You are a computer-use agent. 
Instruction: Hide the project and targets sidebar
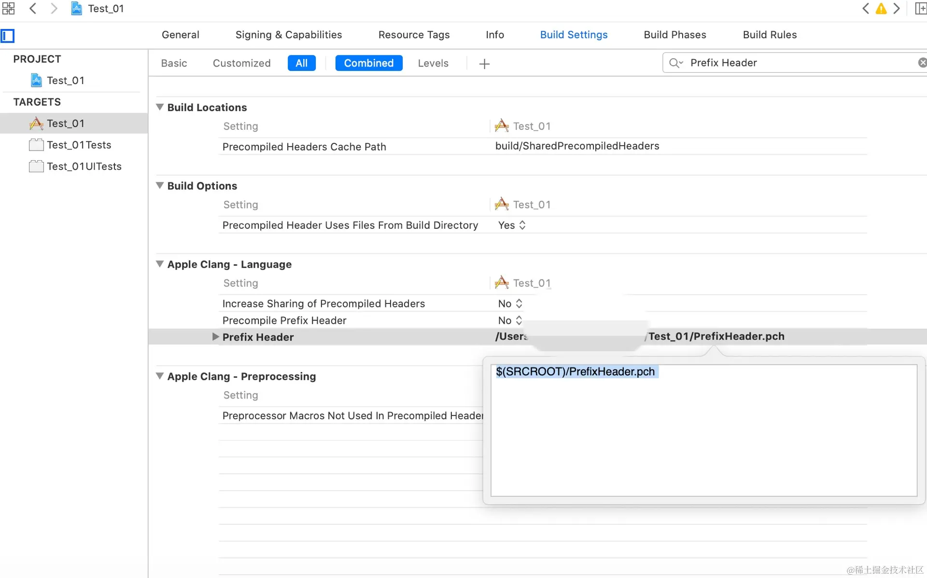(x=8, y=36)
